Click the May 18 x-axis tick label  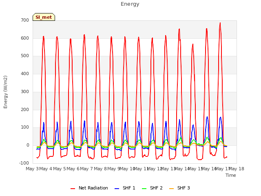[x=237, y=169]
